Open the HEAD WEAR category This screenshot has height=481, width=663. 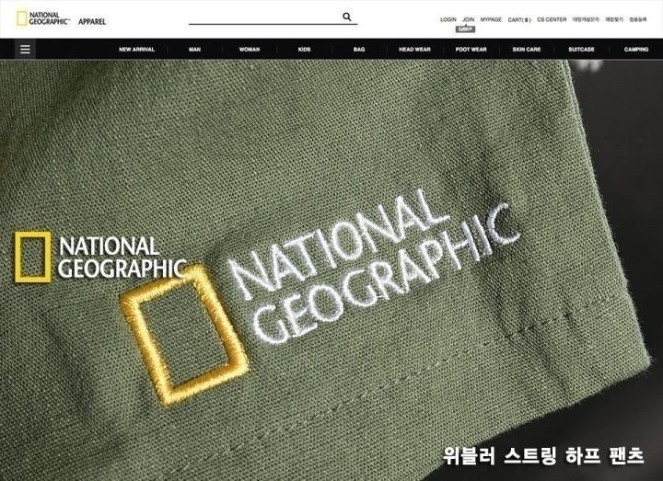[x=414, y=50]
